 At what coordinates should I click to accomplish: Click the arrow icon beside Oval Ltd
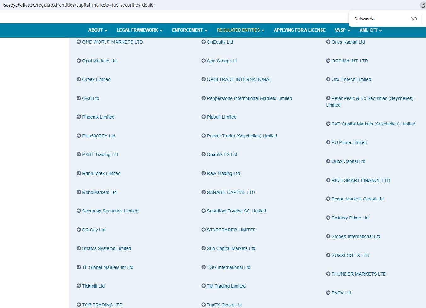[x=79, y=98]
